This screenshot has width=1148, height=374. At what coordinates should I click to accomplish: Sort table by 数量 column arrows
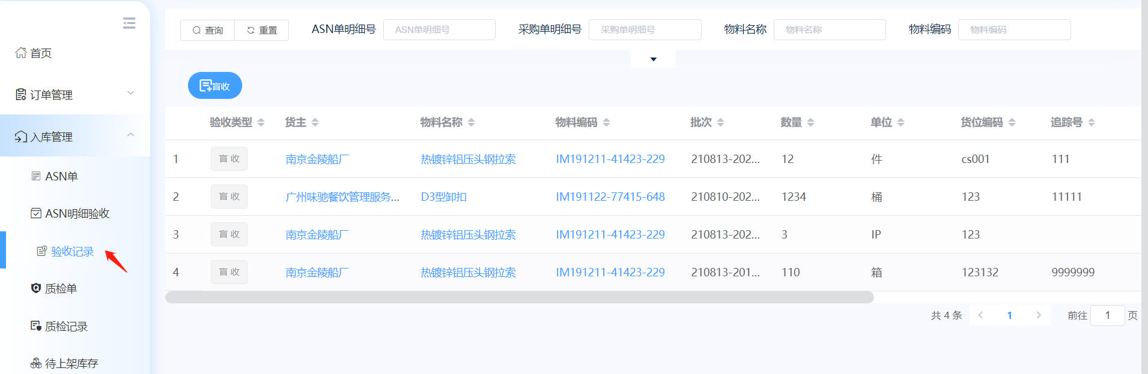click(810, 122)
